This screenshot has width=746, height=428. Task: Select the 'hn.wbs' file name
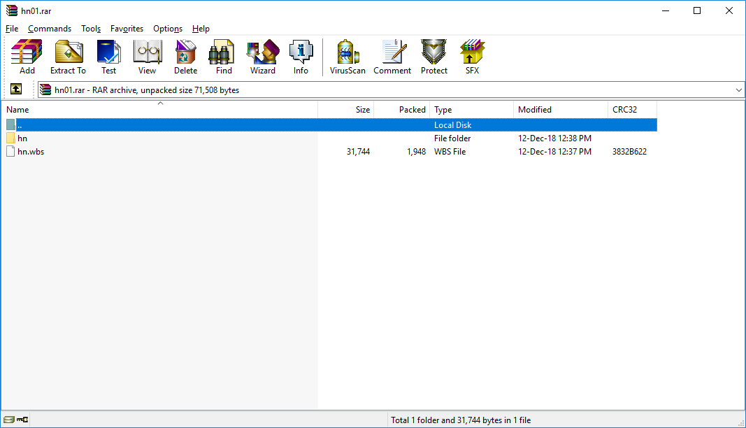tap(31, 151)
